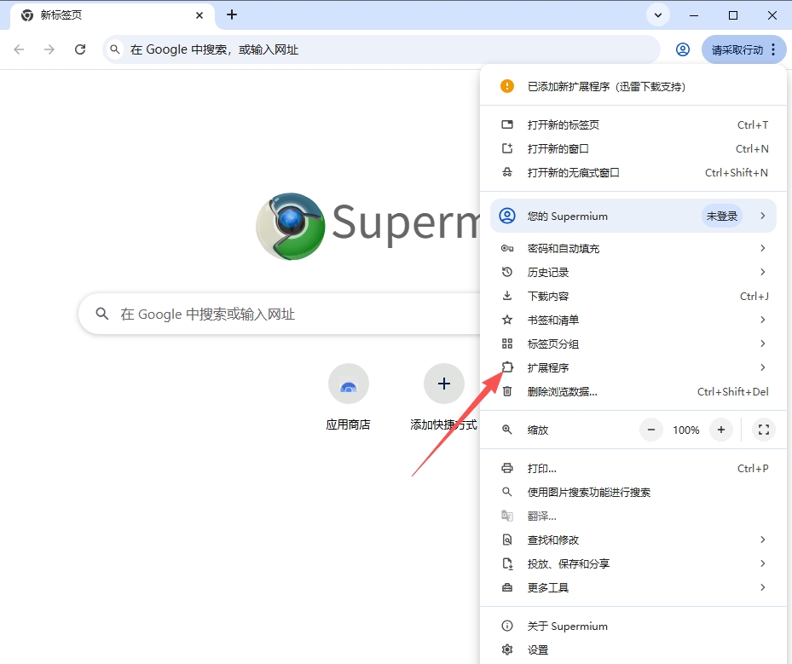Image resolution: width=792 pixels, height=664 pixels.
Task: Click the 添加快捷方式 plus button
Action: tap(444, 384)
